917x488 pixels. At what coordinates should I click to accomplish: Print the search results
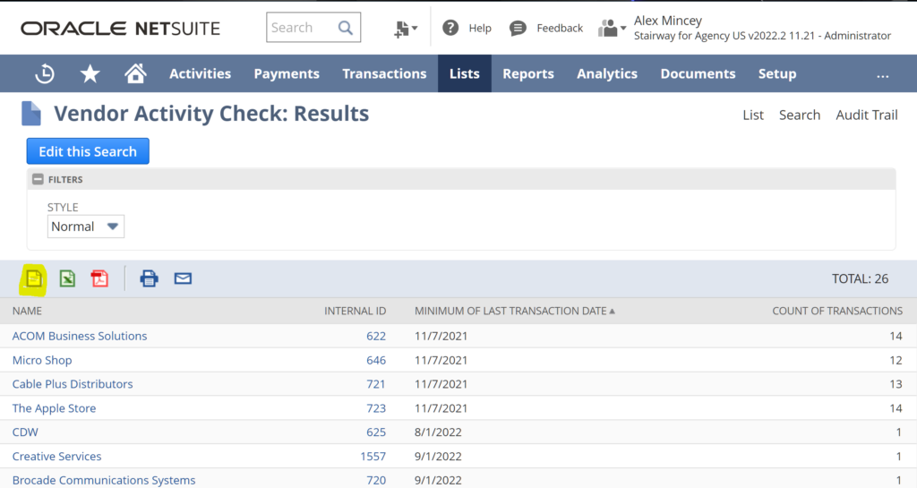coord(150,278)
